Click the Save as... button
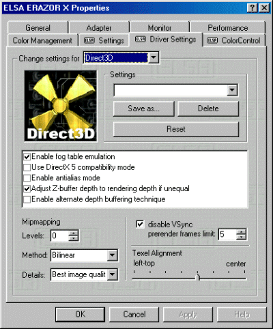The image size is (273, 329). pyautogui.click(x=144, y=109)
